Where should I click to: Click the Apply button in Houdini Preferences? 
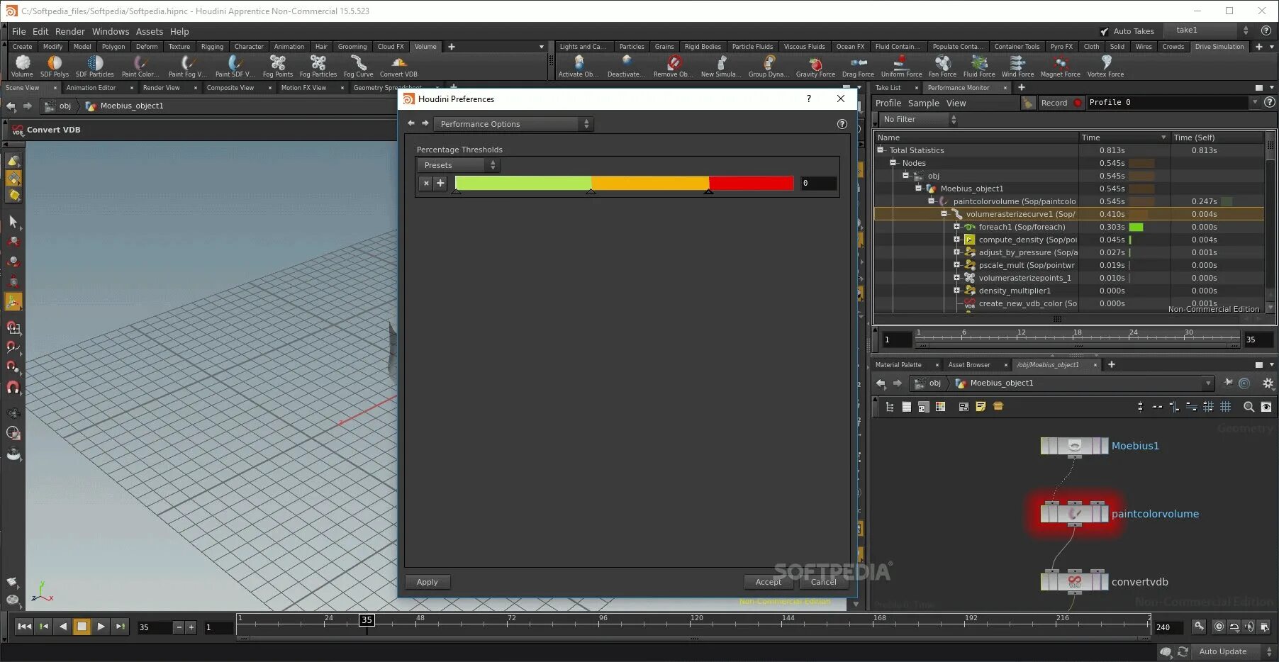tap(427, 581)
